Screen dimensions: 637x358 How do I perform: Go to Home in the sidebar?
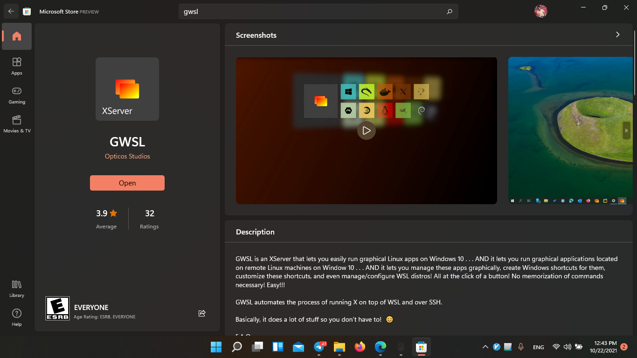(x=17, y=36)
